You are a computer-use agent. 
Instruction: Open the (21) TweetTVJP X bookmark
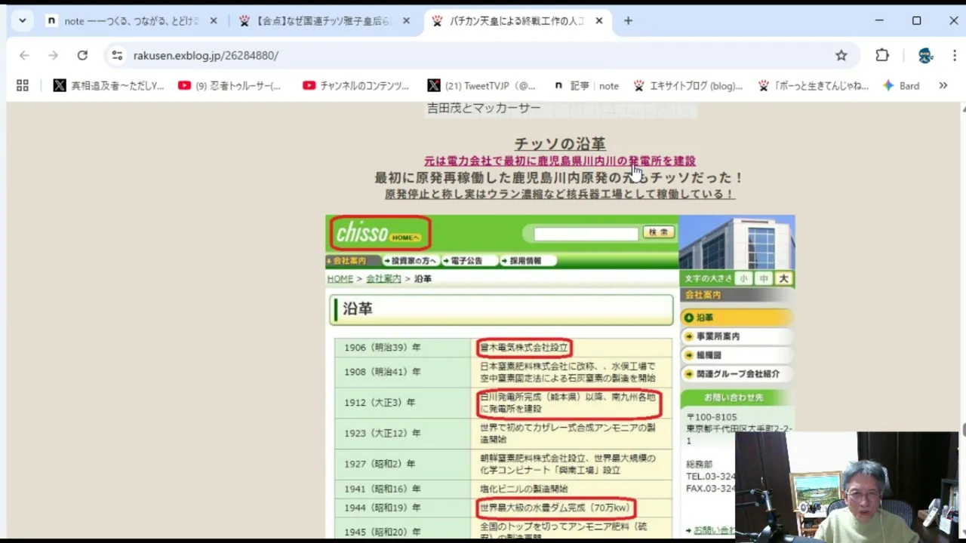point(481,86)
